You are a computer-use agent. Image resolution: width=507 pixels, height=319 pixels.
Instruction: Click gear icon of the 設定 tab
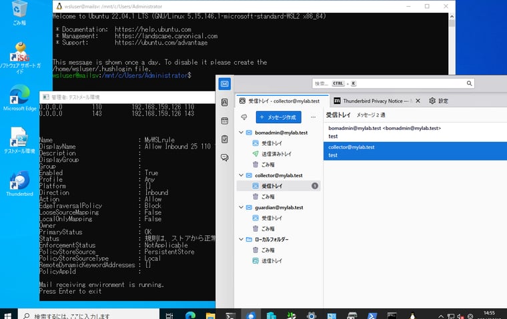[x=432, y=101]
